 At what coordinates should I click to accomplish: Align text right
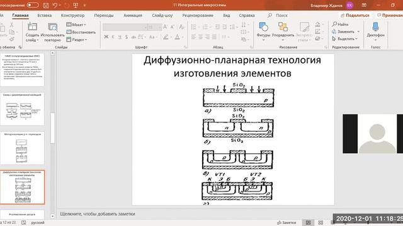coord(207,37)
